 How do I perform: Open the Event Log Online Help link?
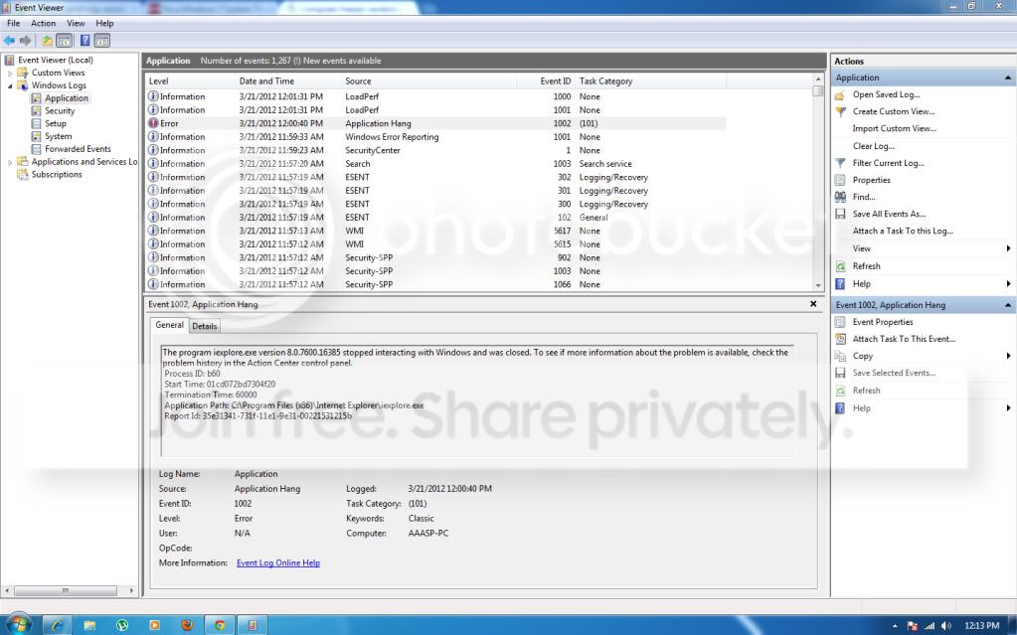278,563
